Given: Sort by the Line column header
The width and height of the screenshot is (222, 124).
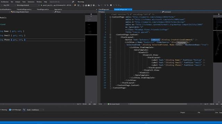Looking at the screenshot, I should click(216, 113).
